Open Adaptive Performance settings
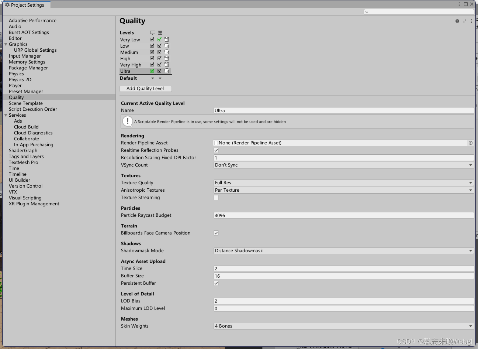The height and width of the screenshot is (349, 478). click(x=32, y=21)
